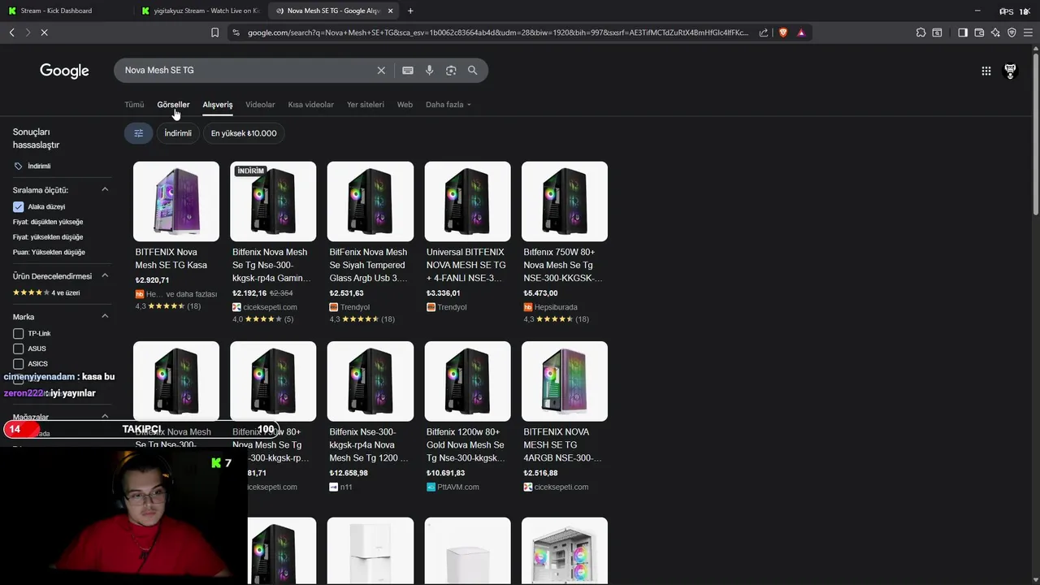Toggle the browser sidebar panel icon
The width and height of the screenshot is (1040, 585).
point(963,32)
